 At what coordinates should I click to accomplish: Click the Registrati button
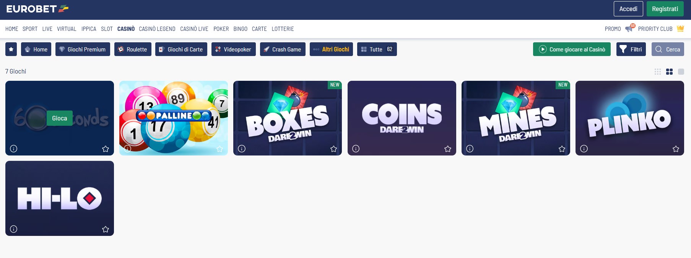[x=665, y=9]
